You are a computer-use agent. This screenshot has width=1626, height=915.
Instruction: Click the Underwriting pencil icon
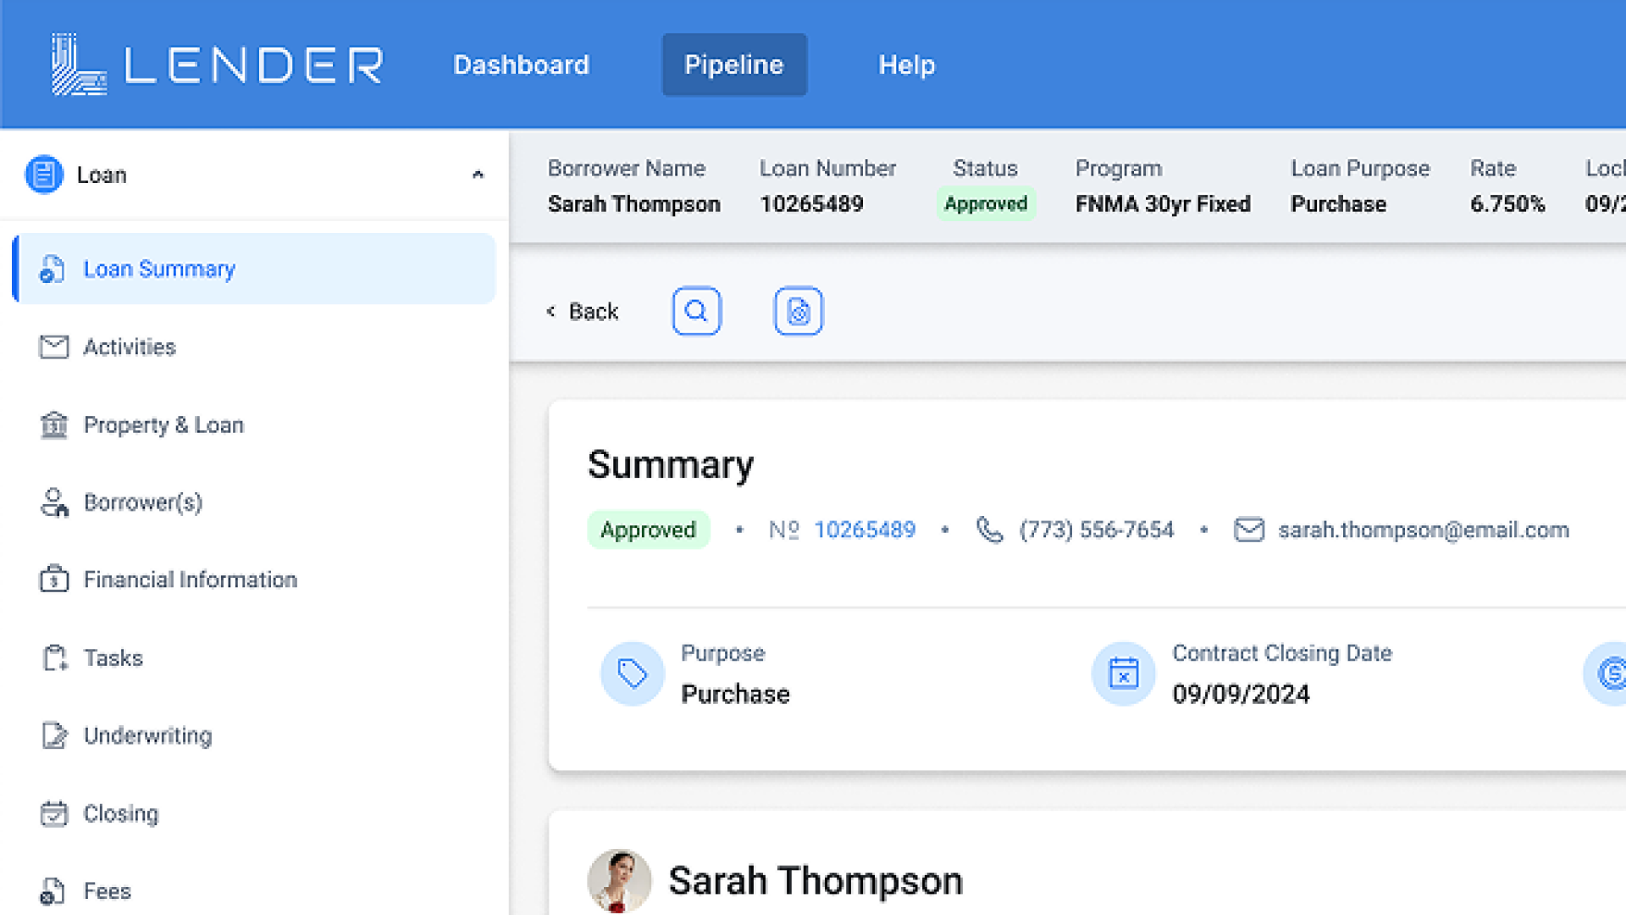coord(54,735)
